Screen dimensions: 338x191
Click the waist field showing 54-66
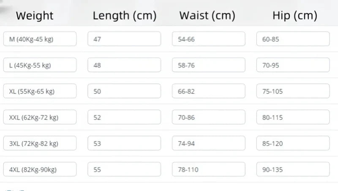pyautogui.click(x=209, y=39)
